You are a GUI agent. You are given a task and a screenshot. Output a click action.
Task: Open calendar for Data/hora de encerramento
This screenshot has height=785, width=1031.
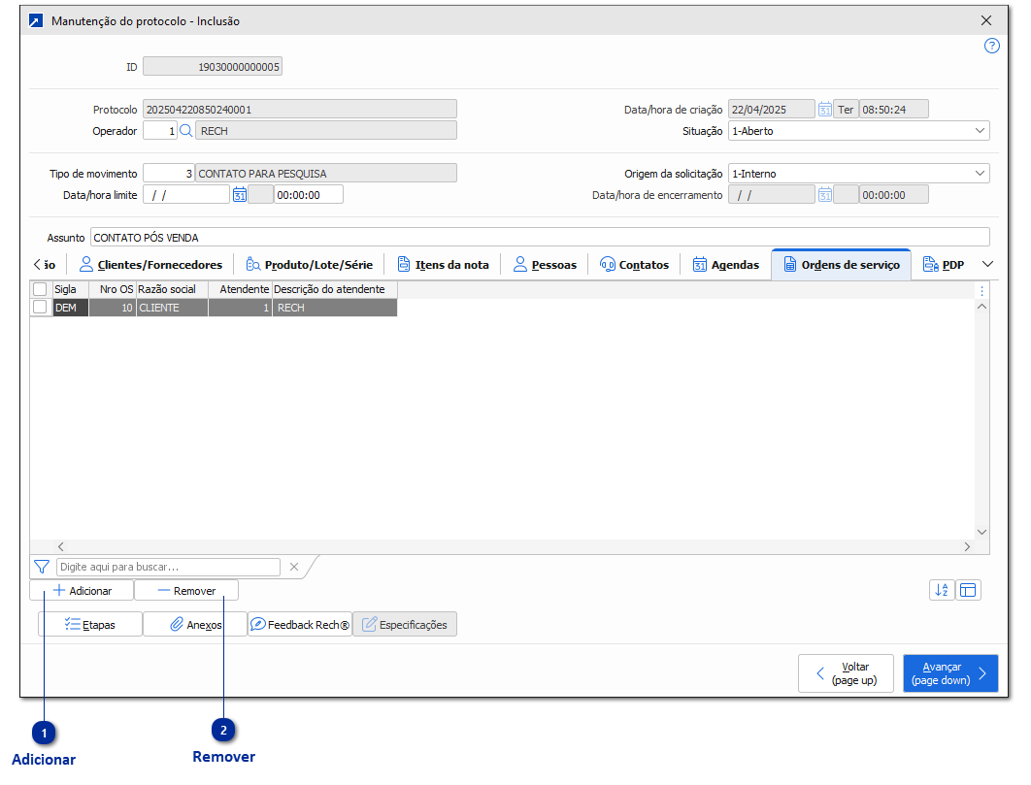pyautogui.click(x=824, y=195)
